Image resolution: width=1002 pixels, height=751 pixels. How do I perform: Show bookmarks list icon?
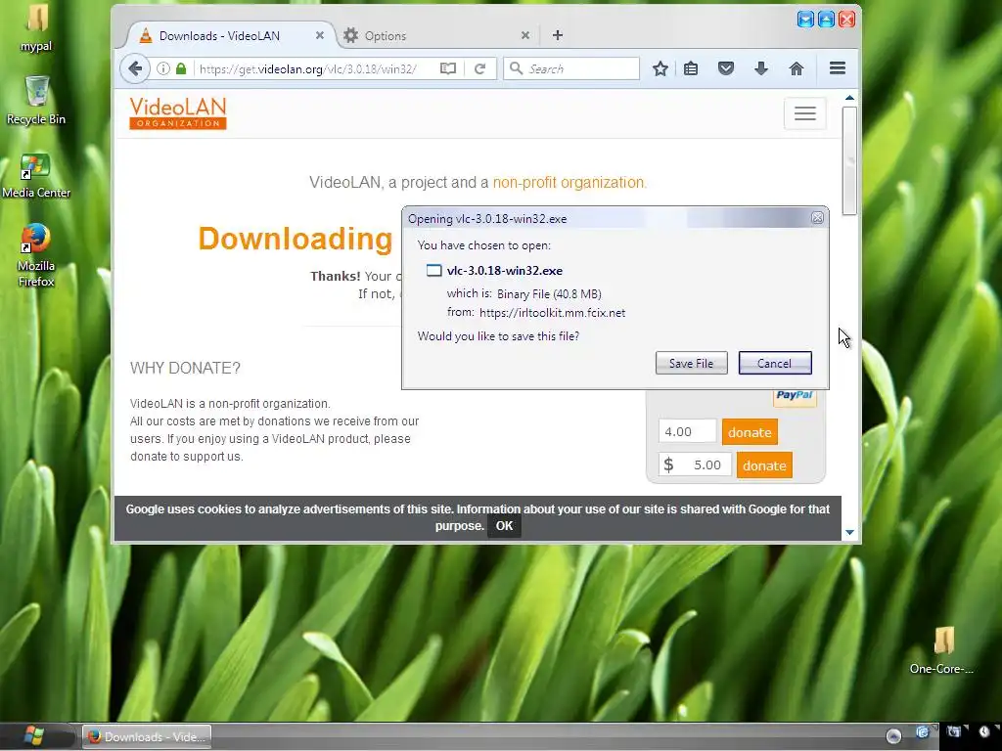[691, 68]
